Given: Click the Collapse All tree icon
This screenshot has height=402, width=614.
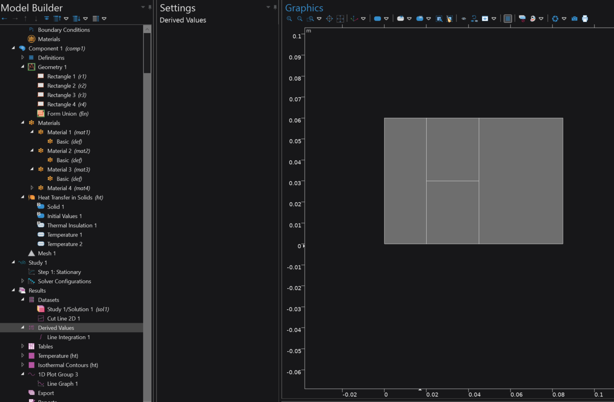Looking at the screenshot, I should pyautogui.click(x=58, y=19).
